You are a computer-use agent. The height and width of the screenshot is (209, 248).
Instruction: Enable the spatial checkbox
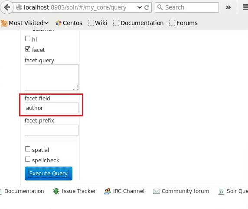[x=27, y=149]
